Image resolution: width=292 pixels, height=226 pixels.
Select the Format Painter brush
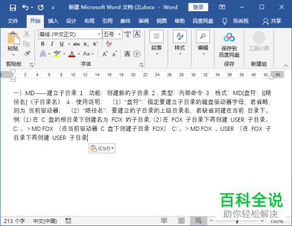[x=27, y=54]
